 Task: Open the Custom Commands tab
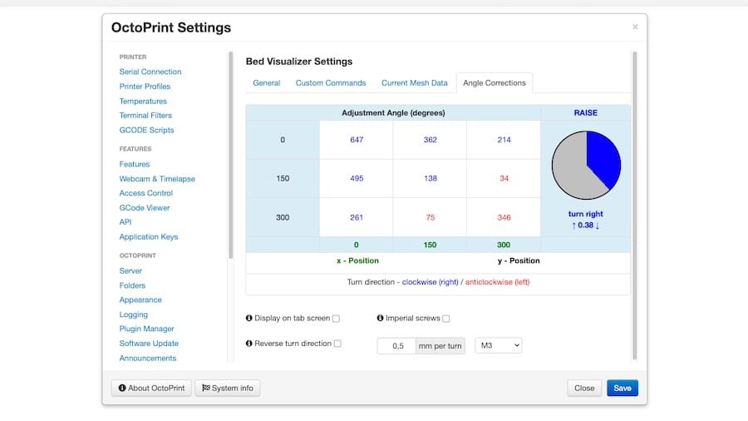click(x=331, y=83)
